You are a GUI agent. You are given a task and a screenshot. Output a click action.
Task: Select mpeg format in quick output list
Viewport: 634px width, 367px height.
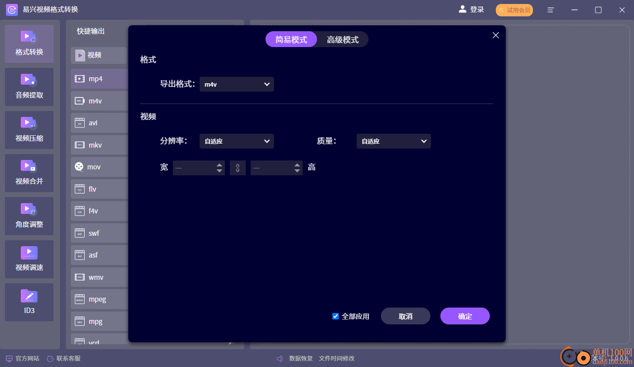point(99,299)
